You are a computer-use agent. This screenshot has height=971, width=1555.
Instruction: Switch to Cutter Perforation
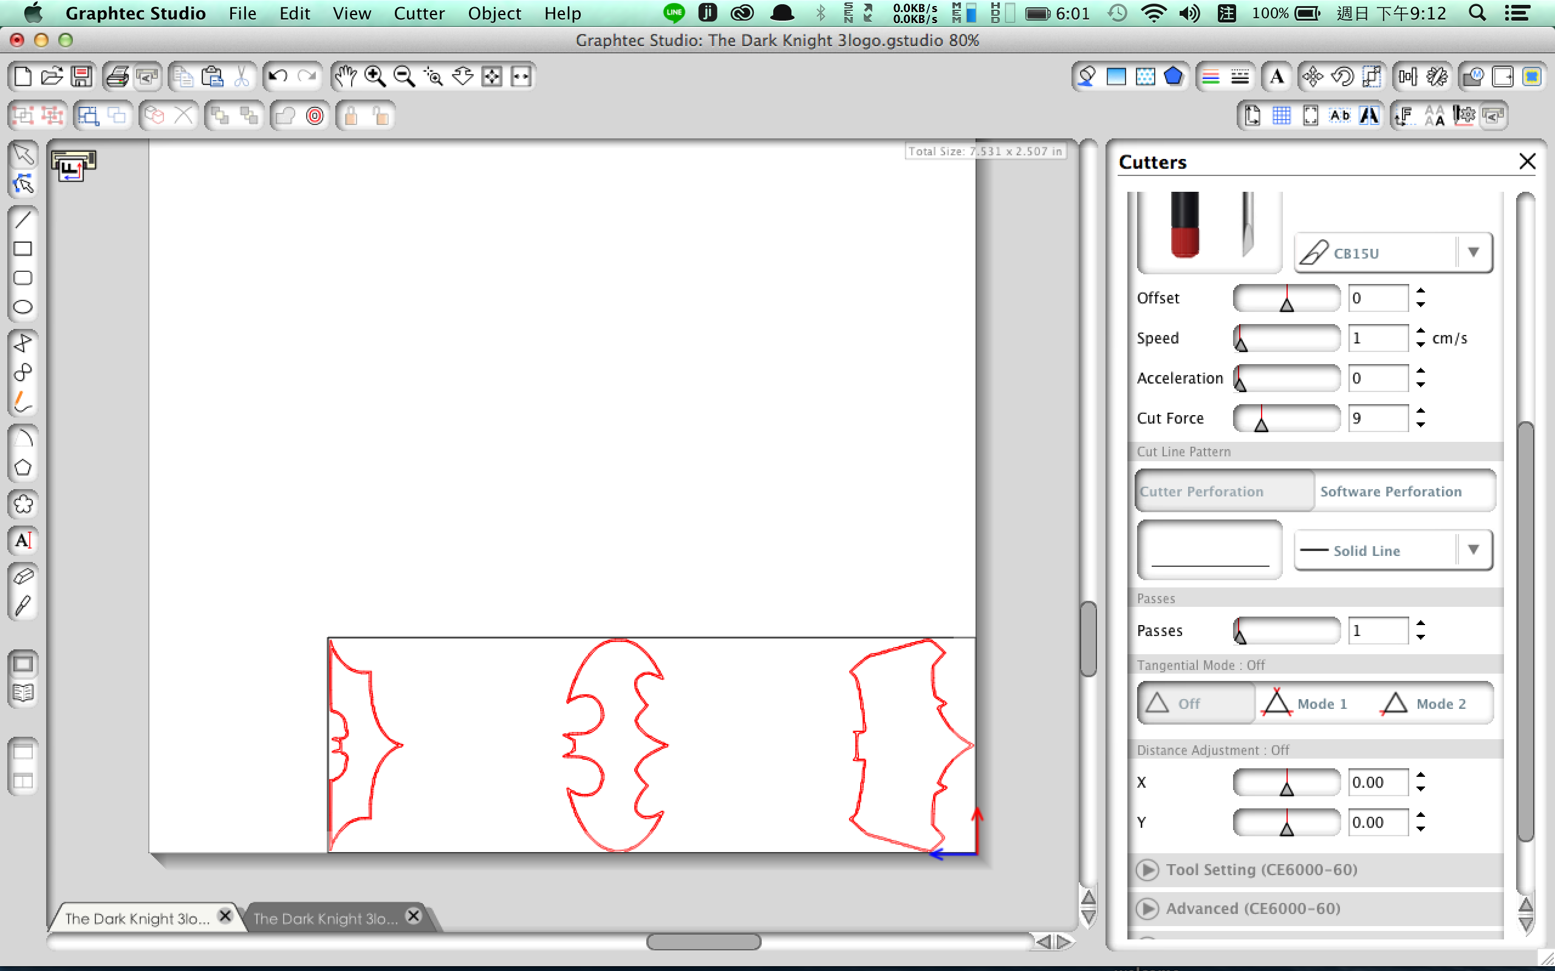tap(1224, 492)
